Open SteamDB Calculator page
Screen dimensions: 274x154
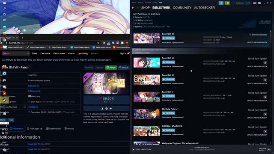[x=45, y=53]
